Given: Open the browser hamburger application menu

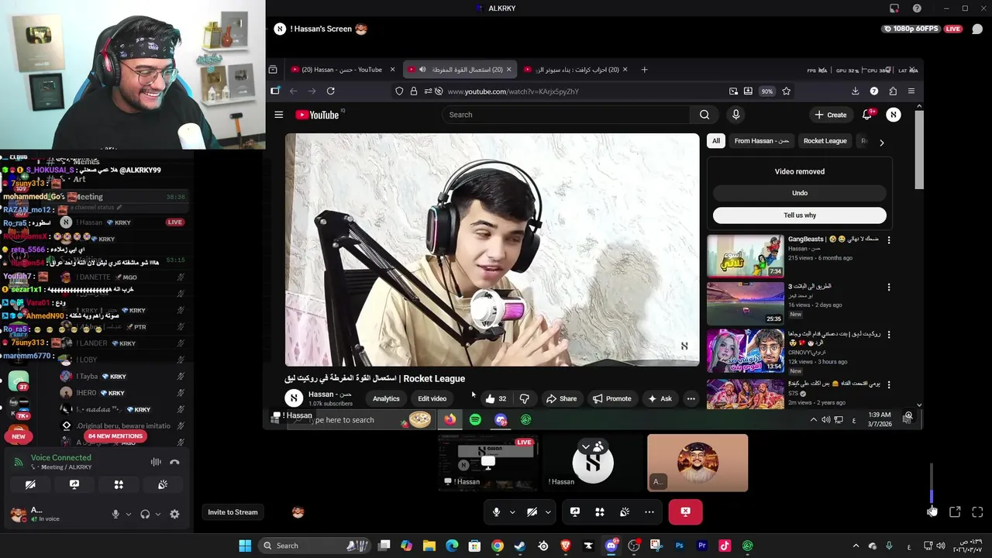Looking at the screenshot, I should coord(911,91).
